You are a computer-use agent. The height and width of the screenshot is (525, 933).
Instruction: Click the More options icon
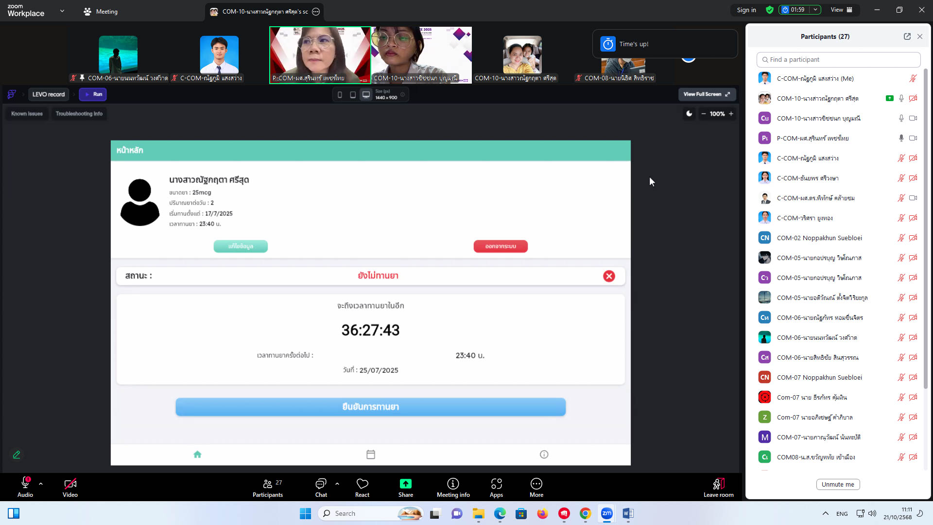536,484
